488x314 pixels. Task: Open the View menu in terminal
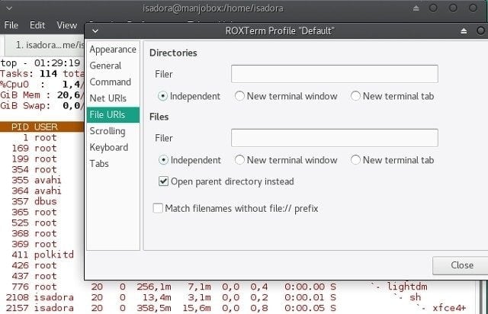tap(66, 25)
